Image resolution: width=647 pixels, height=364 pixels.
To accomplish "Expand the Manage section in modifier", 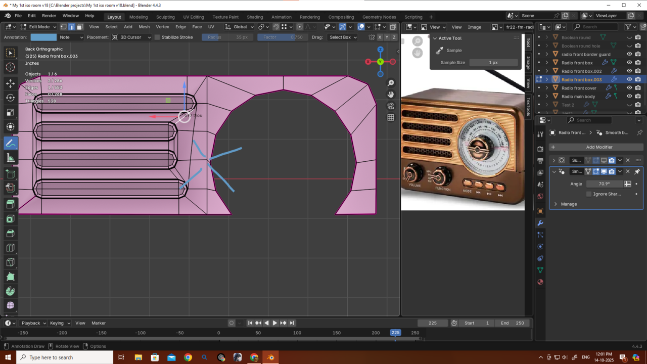I will tap(556, 204).
